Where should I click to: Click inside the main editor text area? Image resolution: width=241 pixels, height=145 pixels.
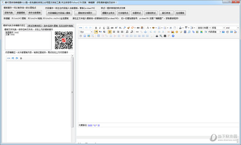tap(158, 81)
